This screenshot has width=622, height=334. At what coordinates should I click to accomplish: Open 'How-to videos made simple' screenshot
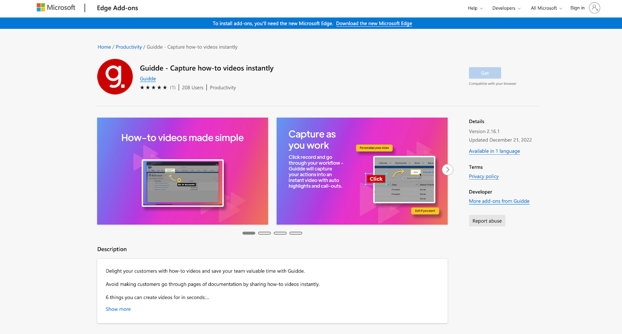(x=183, y=171)
